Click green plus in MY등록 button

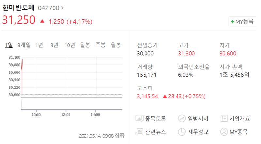click(233, 22)
